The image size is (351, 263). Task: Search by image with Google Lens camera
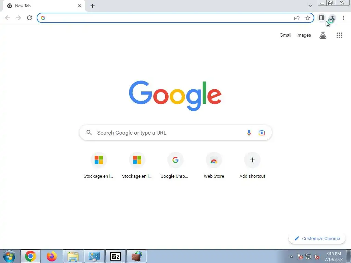tap(262, 133)
